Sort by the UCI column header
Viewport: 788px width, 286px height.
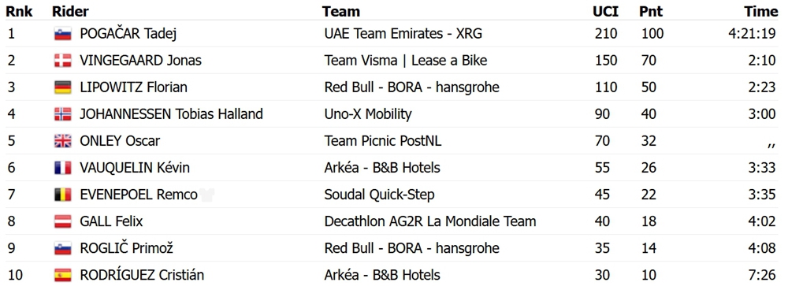pos(605,11)
